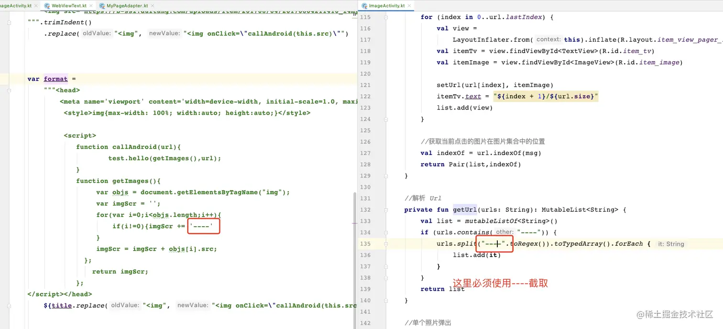
Task: Close the WebViewText.kt tab
Action: pos(90,6)
